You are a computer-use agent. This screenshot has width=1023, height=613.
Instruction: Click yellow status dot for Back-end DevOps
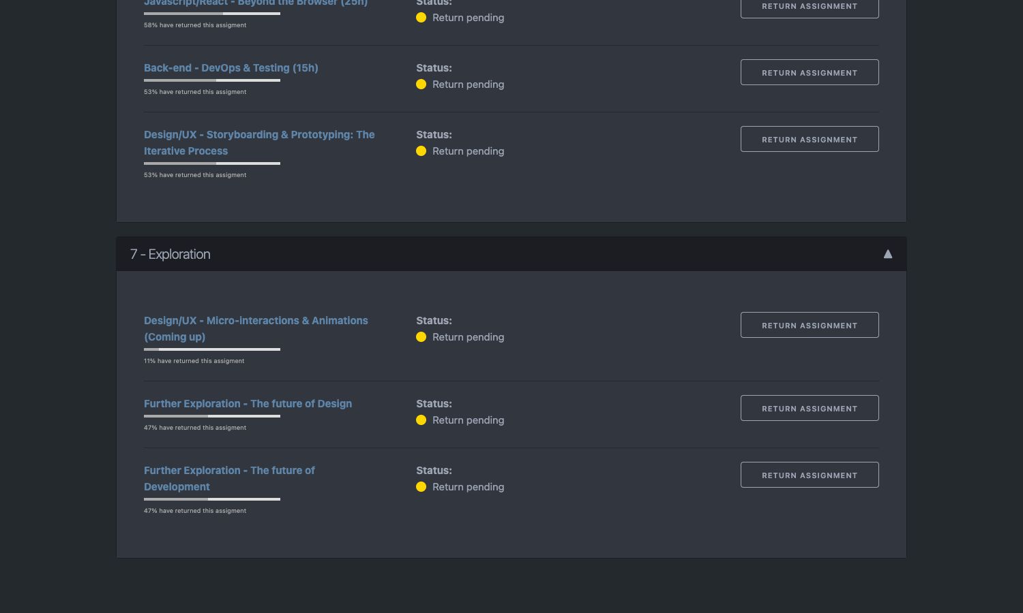tap(421, 84)
